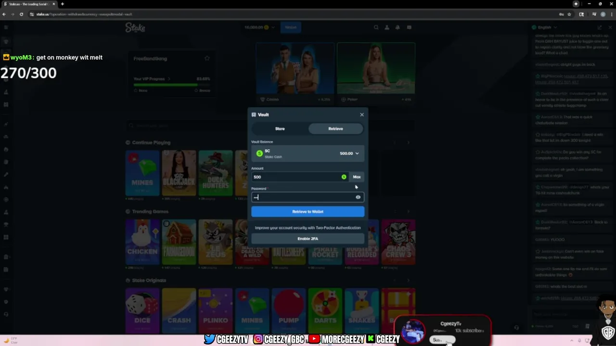Viewport: 616px width, 346px height.
Task: Select the Retrieve tab in Vault
Action: pos(335,129)
